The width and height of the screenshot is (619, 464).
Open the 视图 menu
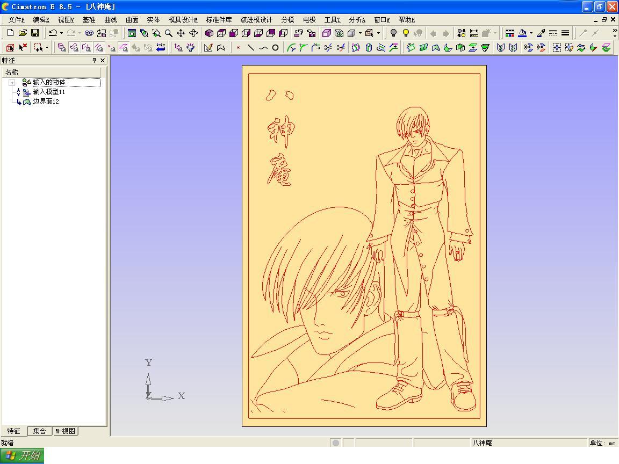click(x=66, y=20)
